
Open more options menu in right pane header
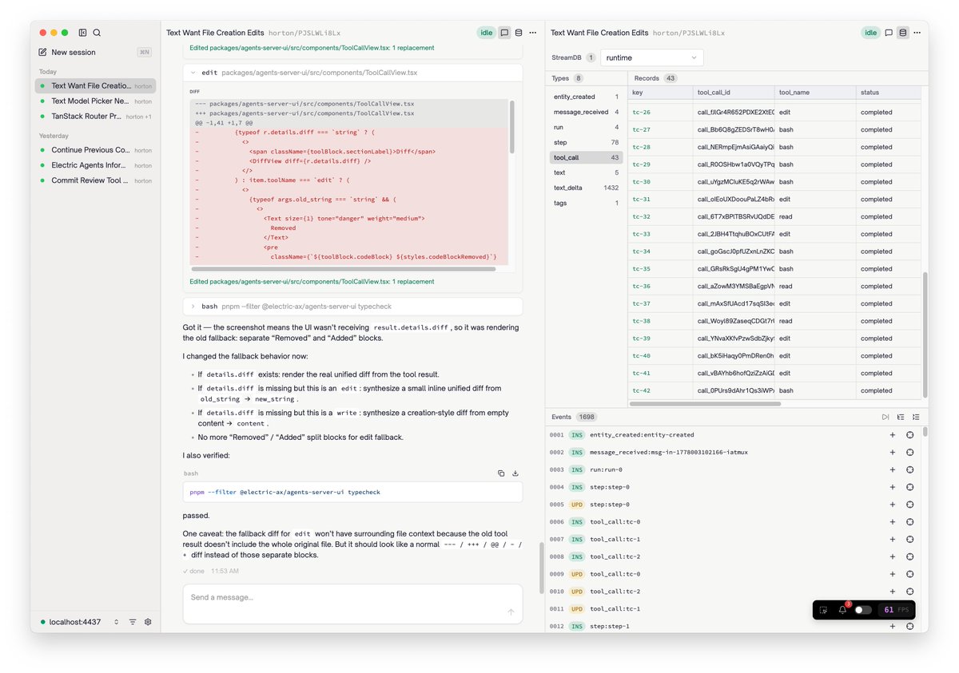coord(917,33)
